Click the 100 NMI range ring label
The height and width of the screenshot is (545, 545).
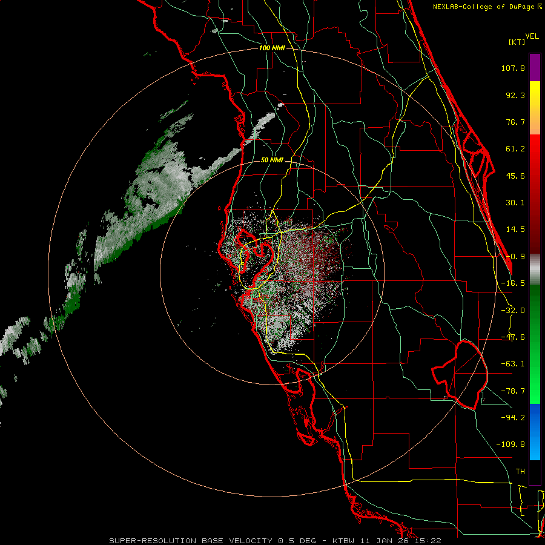pyautogui.click(x=272, y=48)
